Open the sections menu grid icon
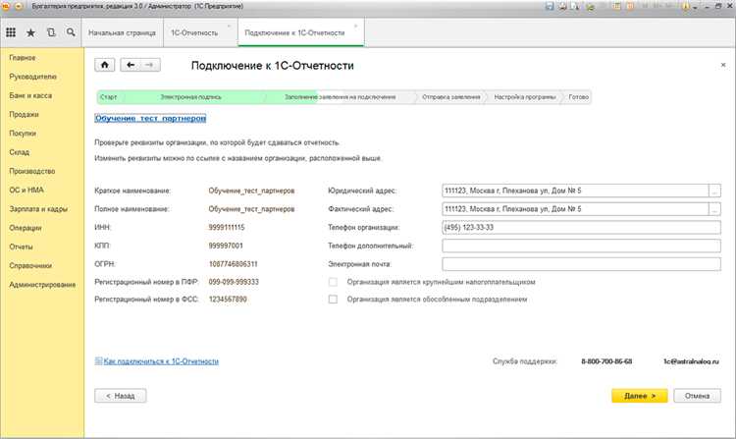736x439 pixels. click(11, 32)
